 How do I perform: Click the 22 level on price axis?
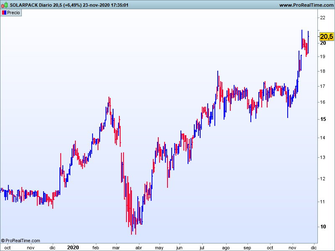323,18
